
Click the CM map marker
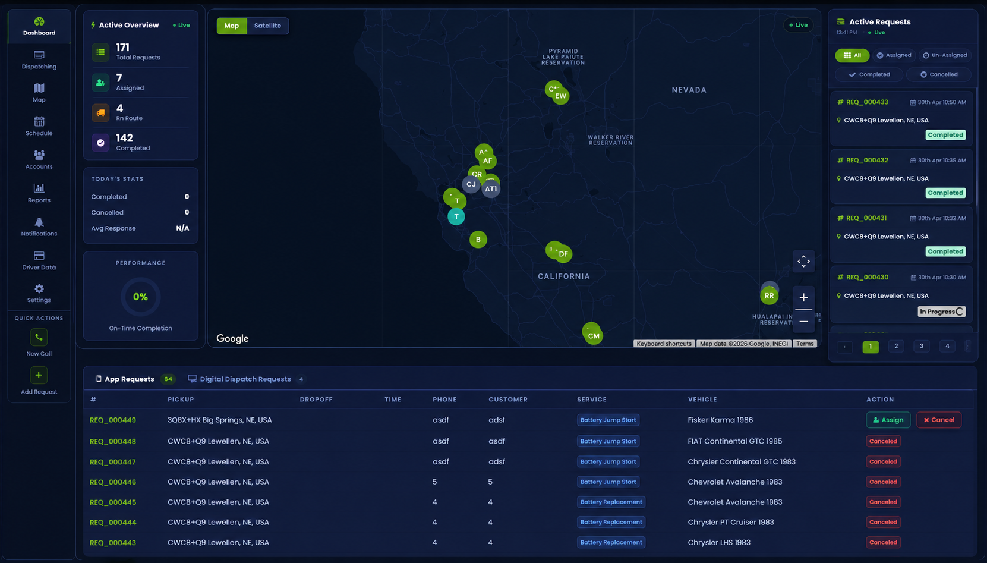[594, 336]
